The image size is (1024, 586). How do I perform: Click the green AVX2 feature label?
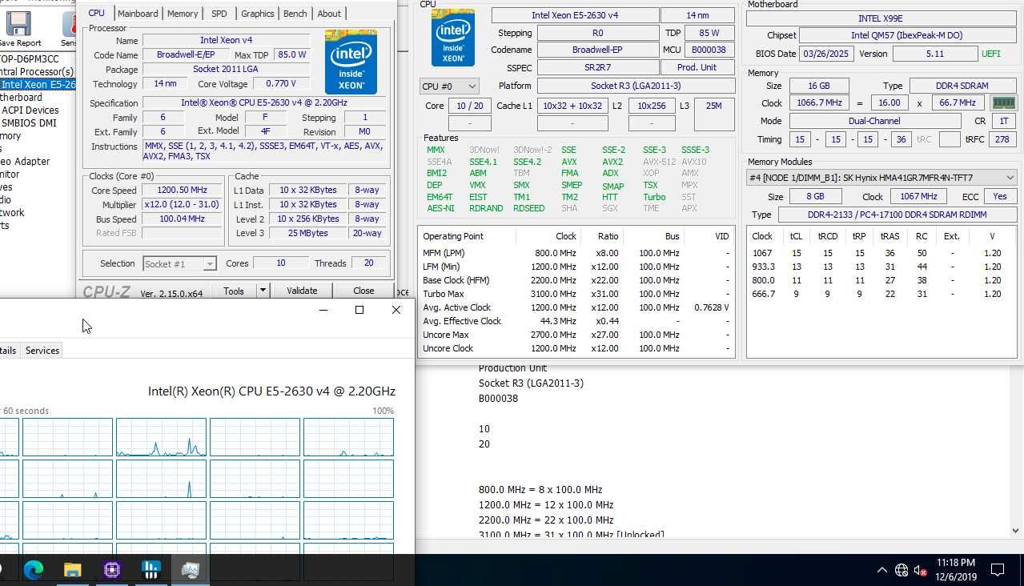pyautogui.click(x=612, y=162)
